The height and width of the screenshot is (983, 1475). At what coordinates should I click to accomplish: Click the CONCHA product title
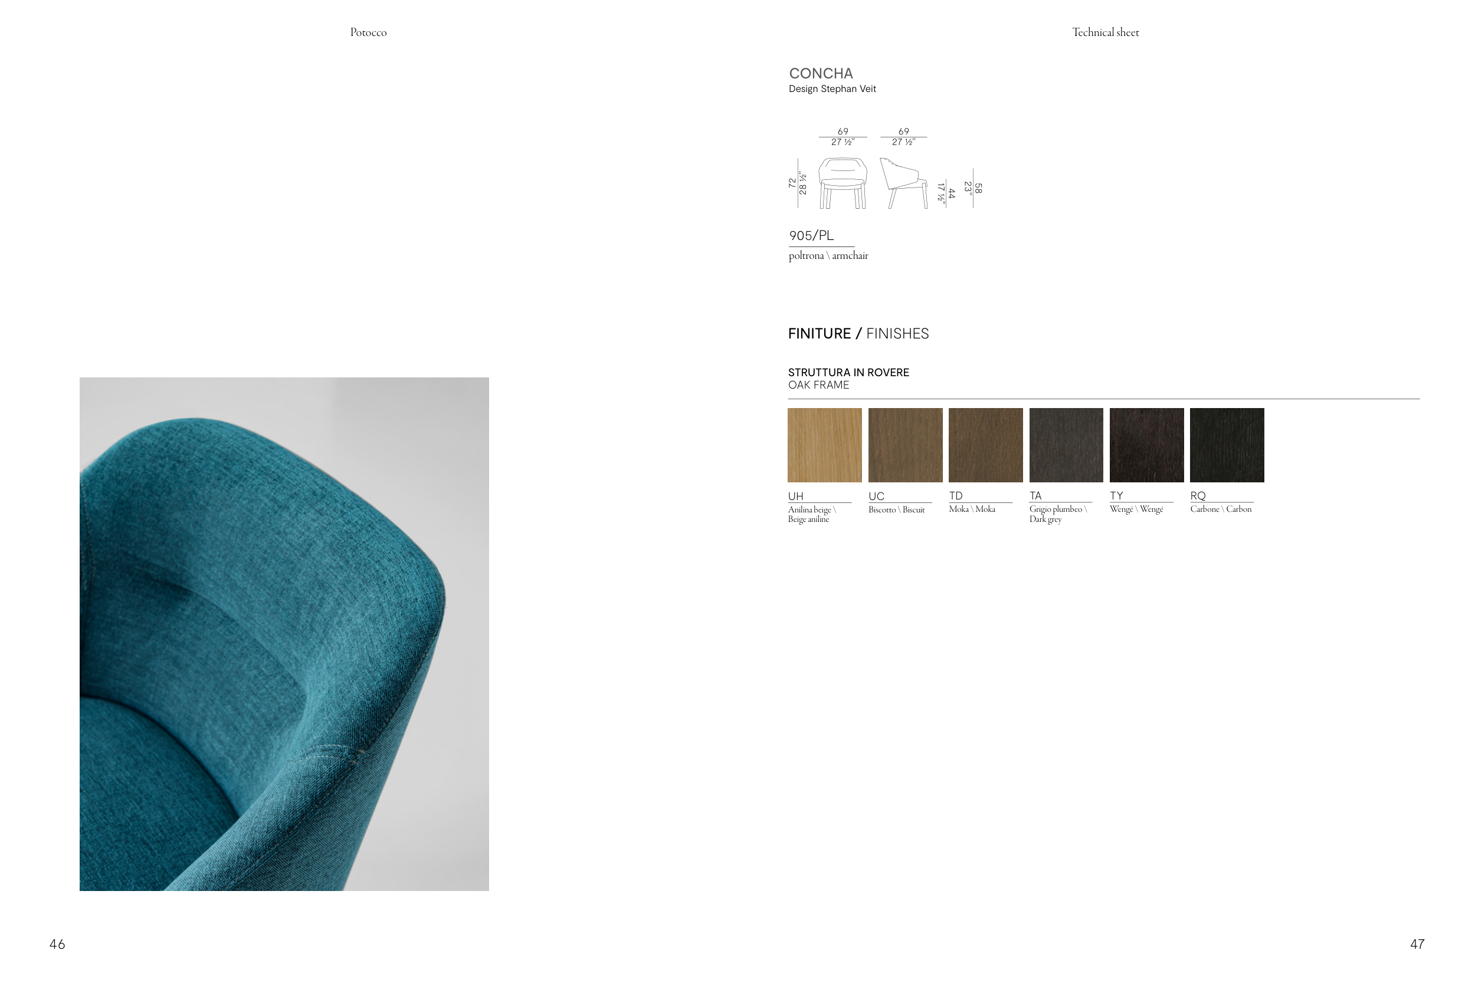click(820, 73)
